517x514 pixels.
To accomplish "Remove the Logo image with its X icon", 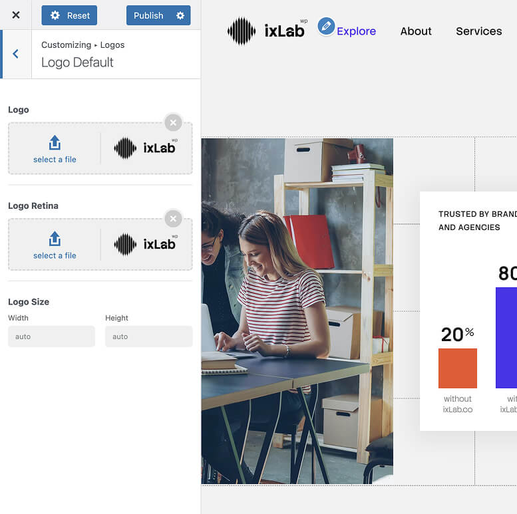I will point(173,122).
